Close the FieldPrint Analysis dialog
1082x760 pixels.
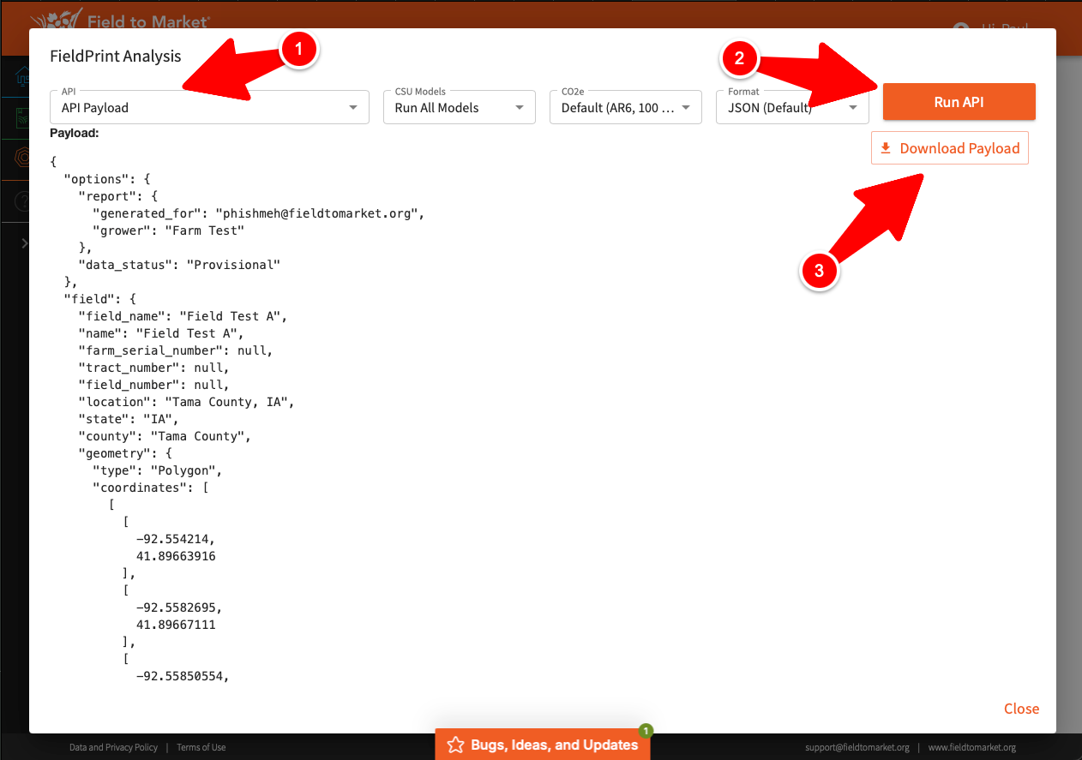point(1021,709)
